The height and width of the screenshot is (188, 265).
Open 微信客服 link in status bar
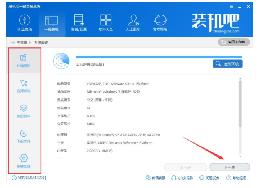coord(155,178)
